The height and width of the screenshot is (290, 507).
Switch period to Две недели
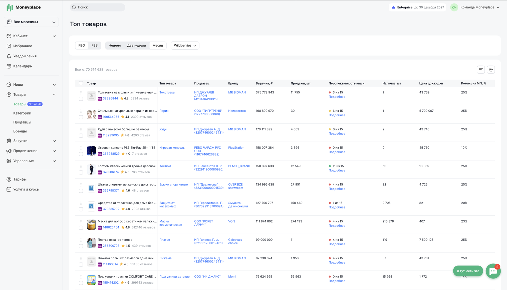[x=136, y=45]
